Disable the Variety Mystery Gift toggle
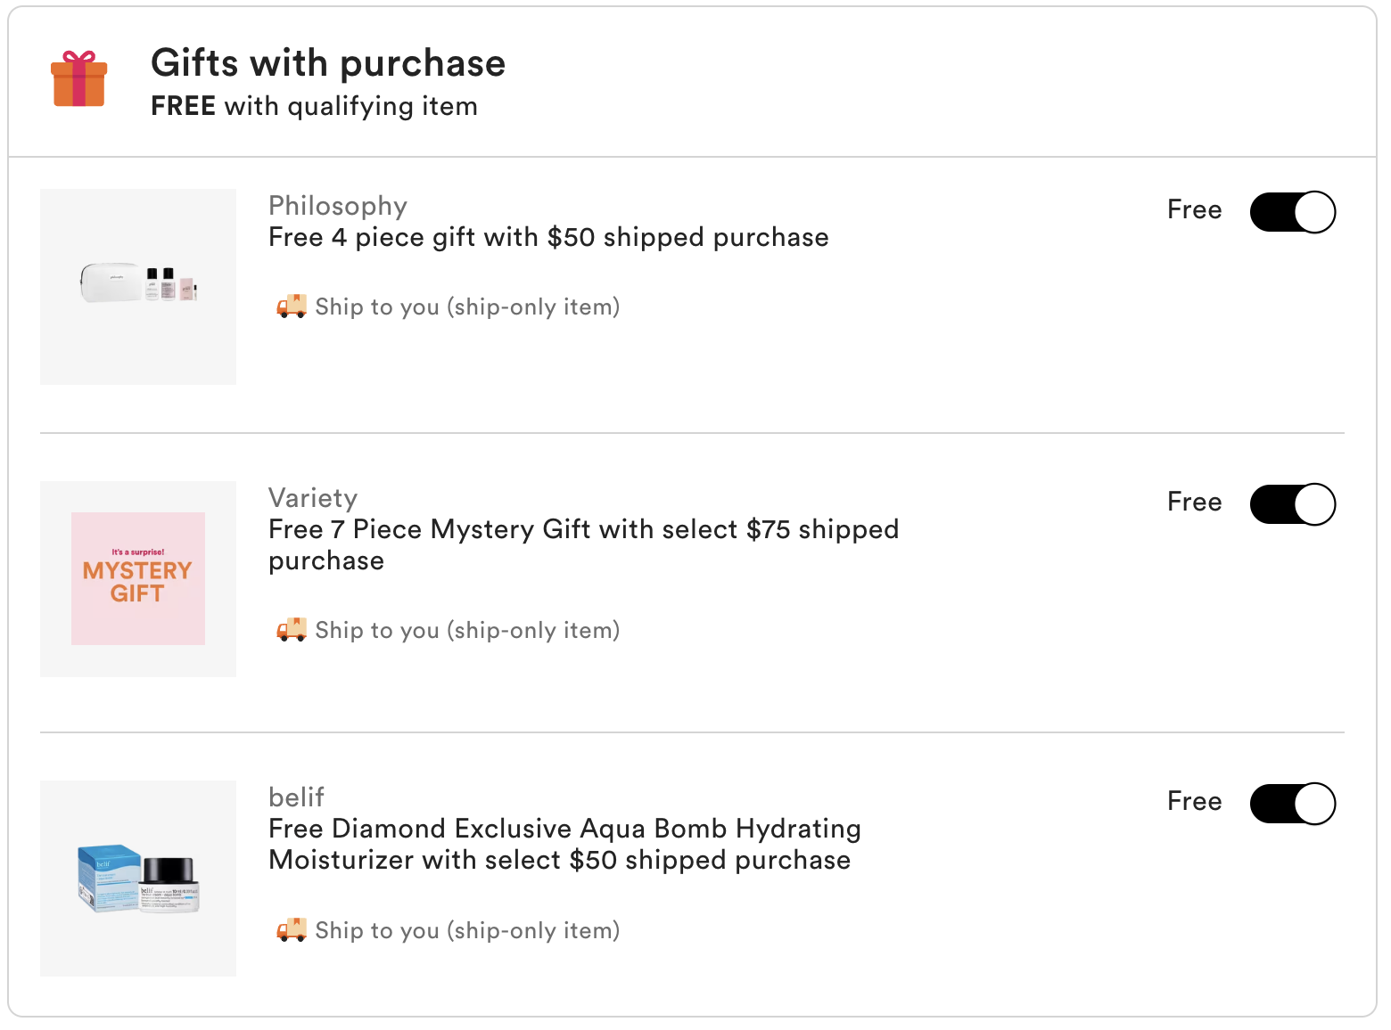The width and height of the screenshot is (1391, 1030). click(x=1292, y=504)
